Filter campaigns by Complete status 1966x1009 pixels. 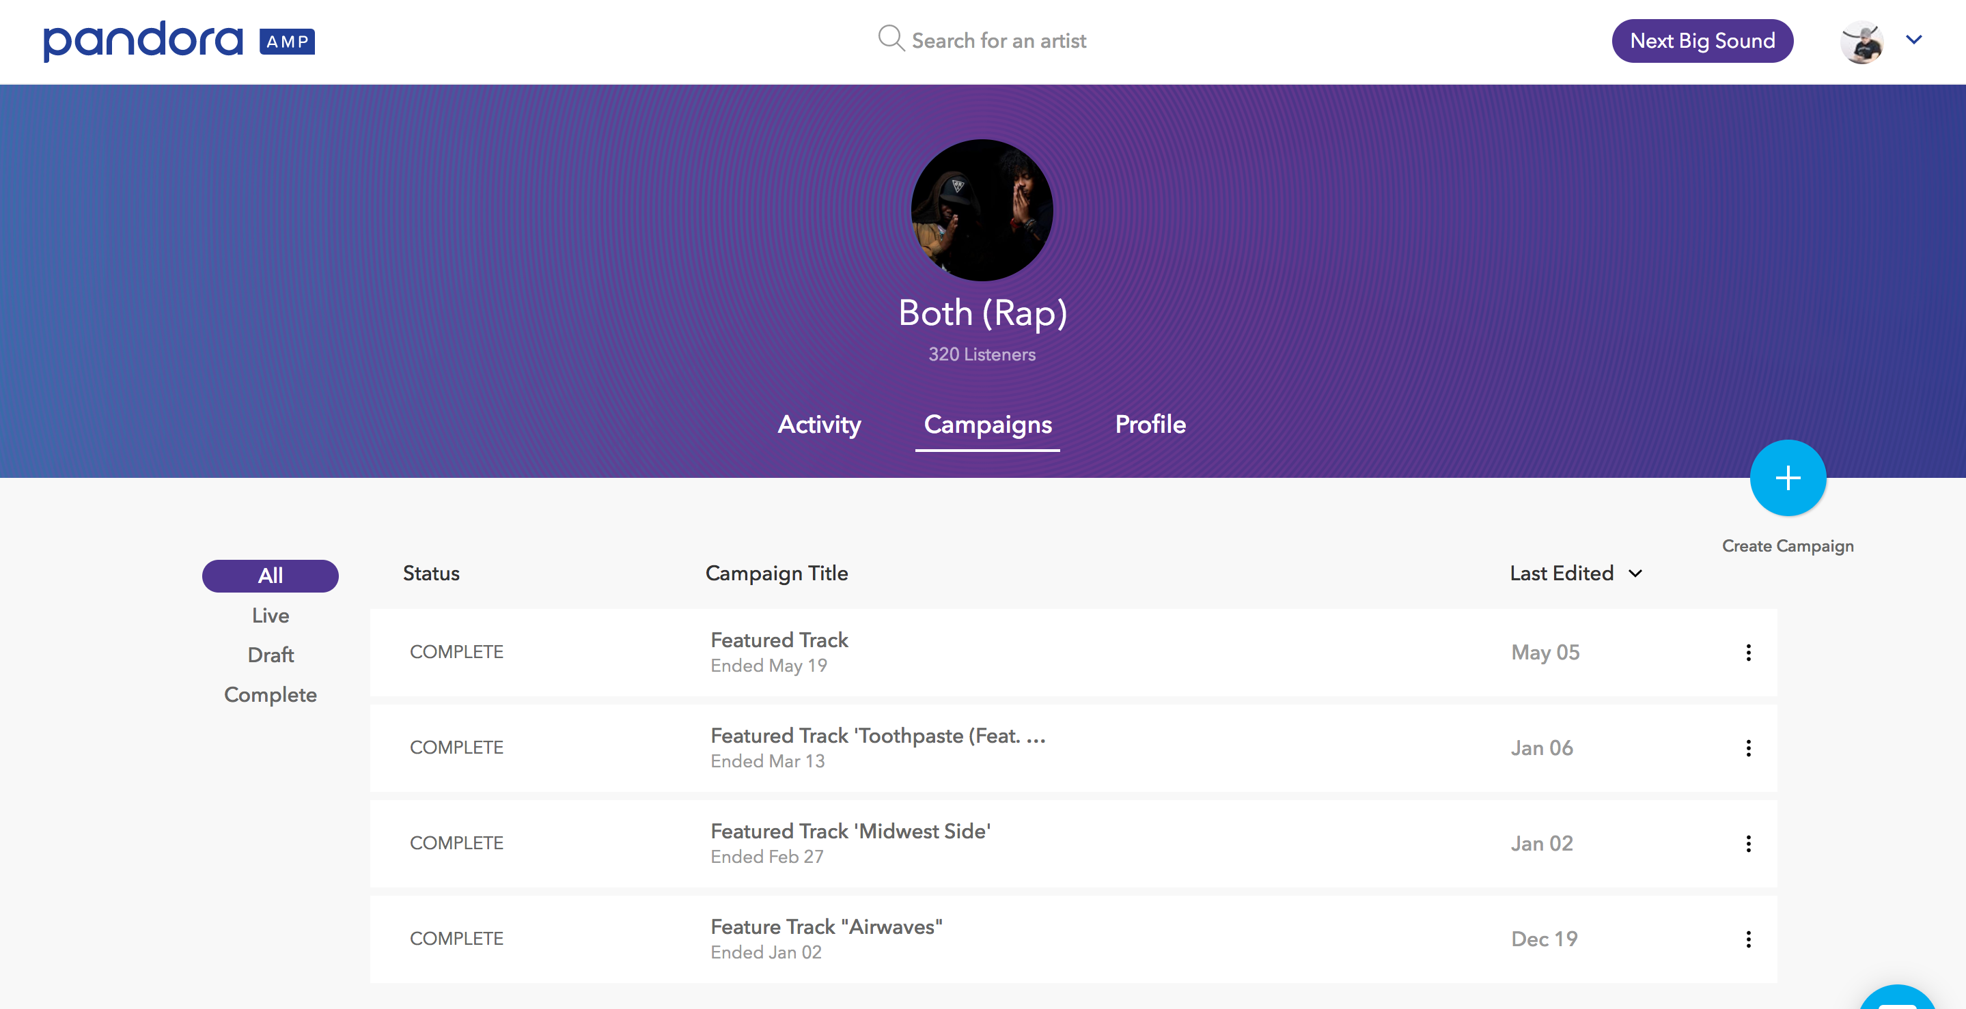tap(271, 695)
